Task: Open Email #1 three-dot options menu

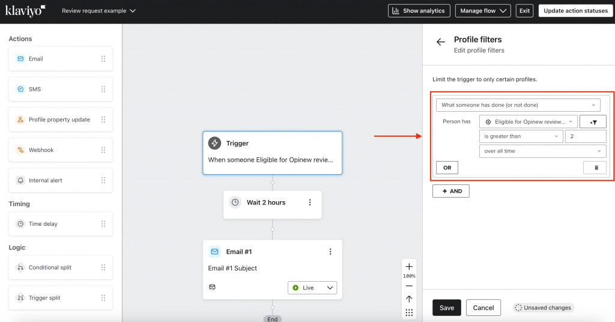Action: coord(330,251)
